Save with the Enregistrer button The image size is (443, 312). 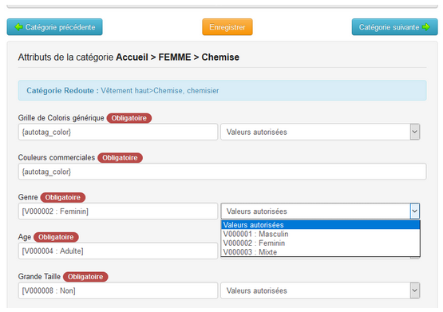tap(227, 27)
